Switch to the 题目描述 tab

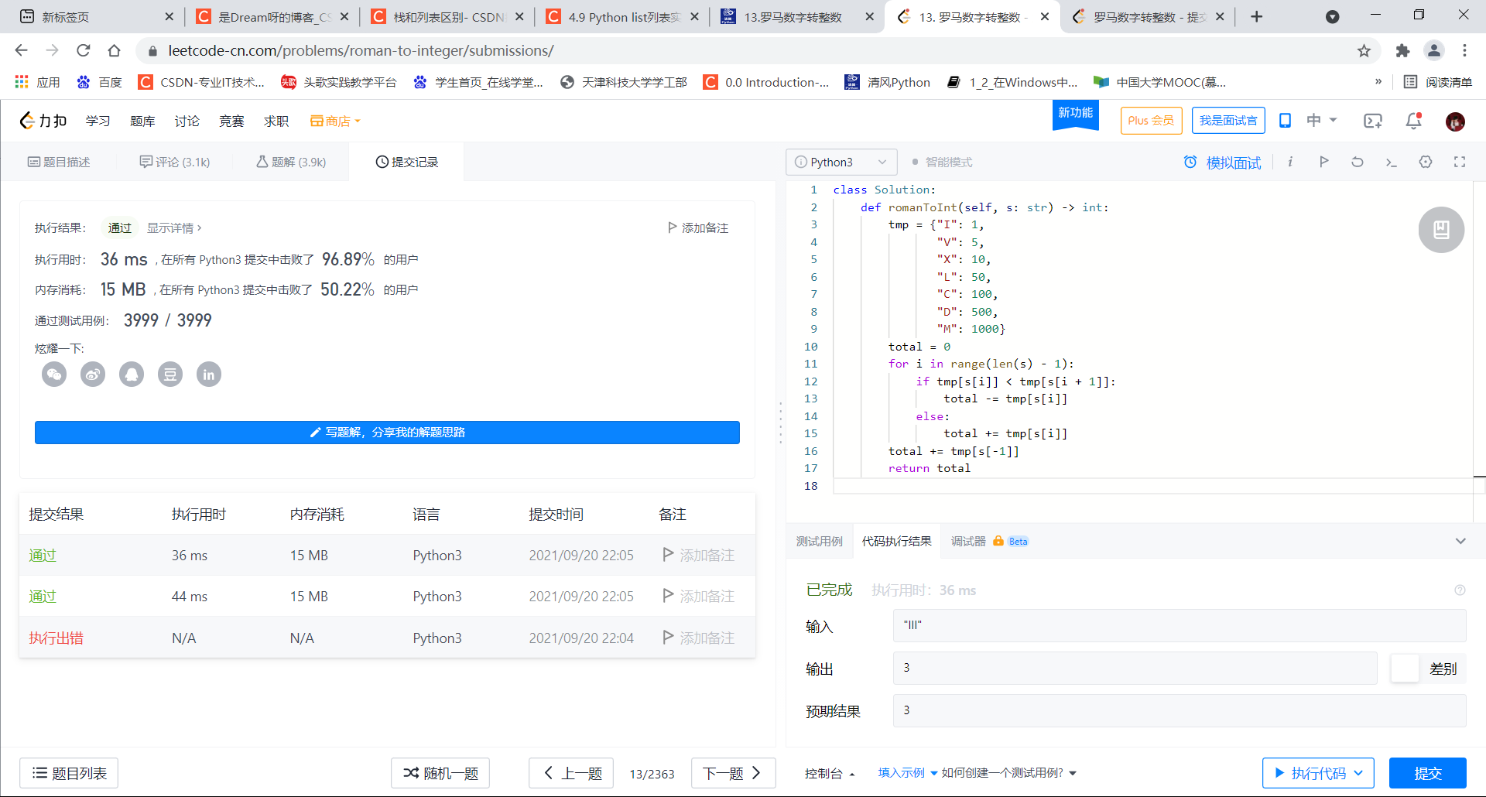tap(60, 162)
